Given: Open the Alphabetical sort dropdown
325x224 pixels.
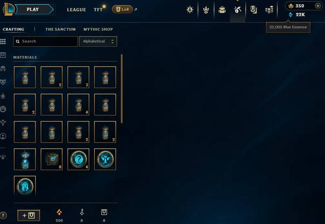Looking at the screenshot, I should coord(98,41).
